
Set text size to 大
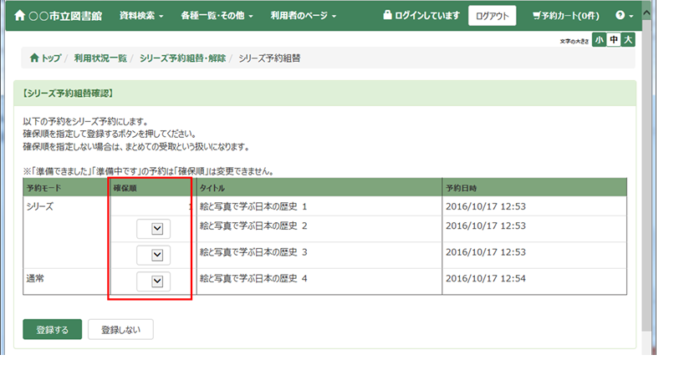[627, 40]
